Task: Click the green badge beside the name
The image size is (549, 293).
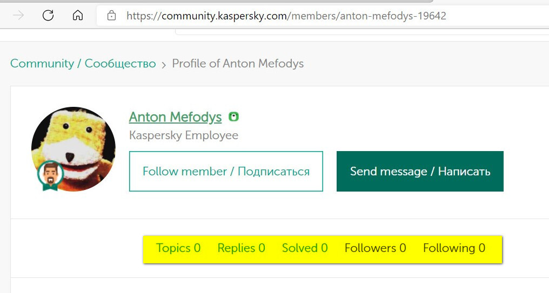Action: [233, 117]
